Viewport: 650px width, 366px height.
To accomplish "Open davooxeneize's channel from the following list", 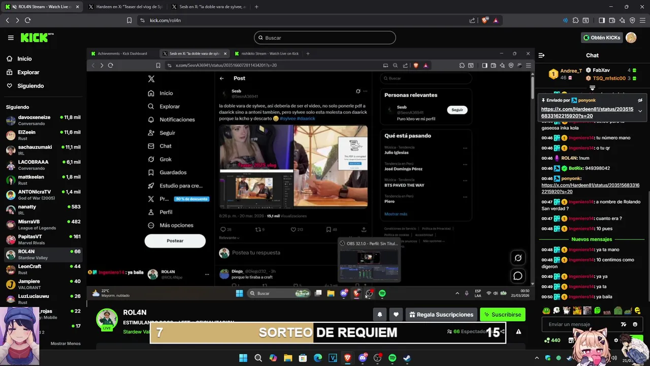I will tap(43, 120).
